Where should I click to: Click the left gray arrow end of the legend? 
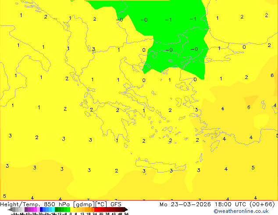point(10,209)
